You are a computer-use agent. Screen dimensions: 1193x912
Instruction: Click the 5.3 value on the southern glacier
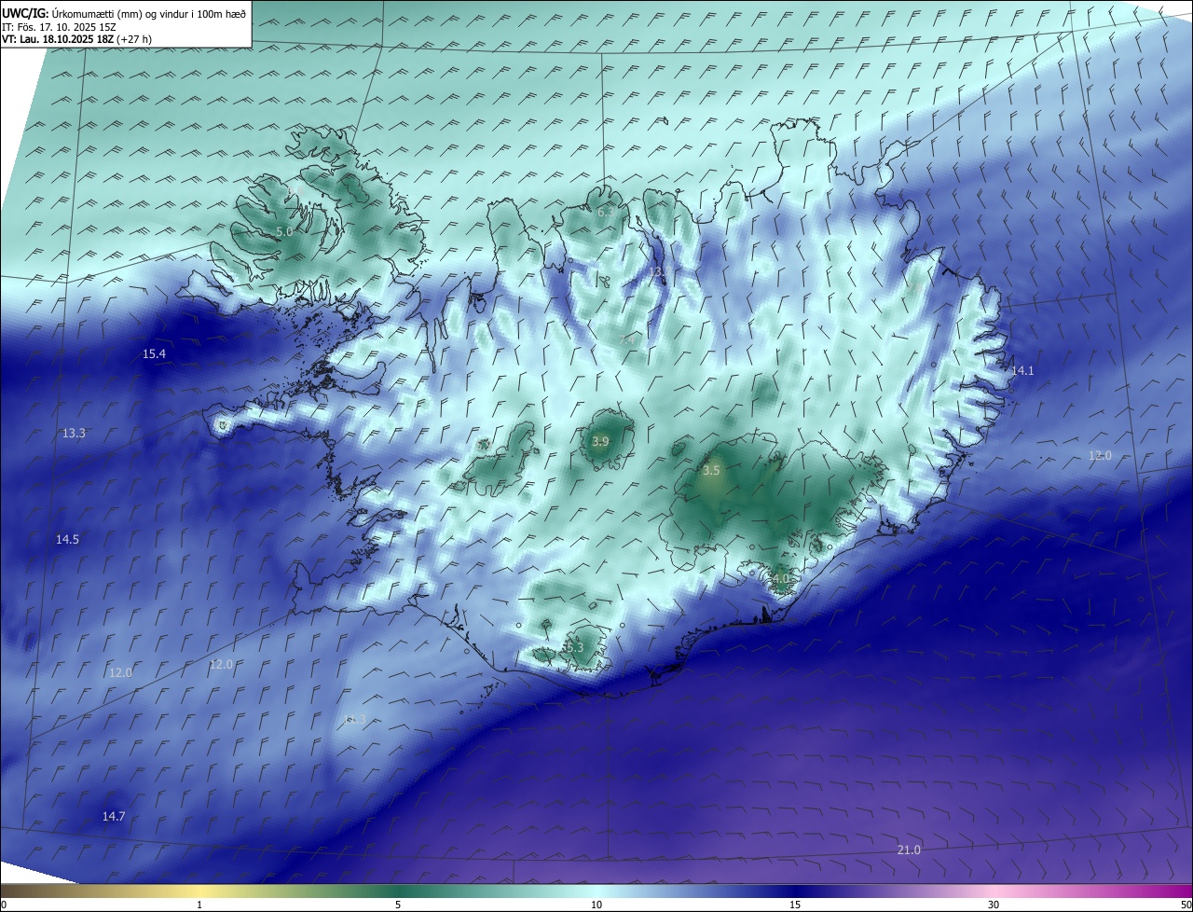(x=574, y=647)
